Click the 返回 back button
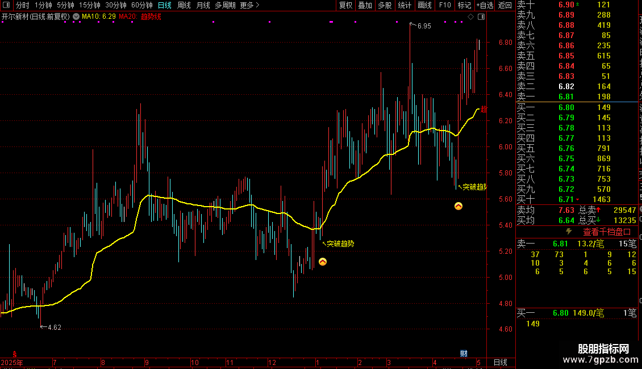The height and width of the screenshot is (369, 642). pos(505,5)
